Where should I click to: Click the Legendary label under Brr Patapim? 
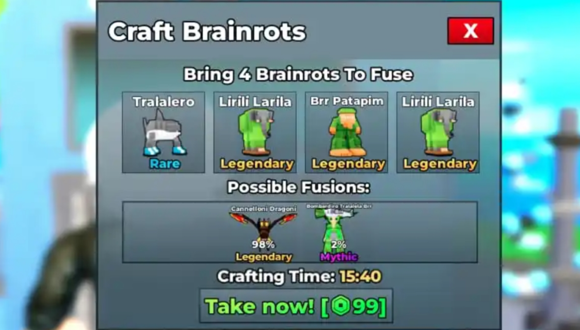point(348,164)
